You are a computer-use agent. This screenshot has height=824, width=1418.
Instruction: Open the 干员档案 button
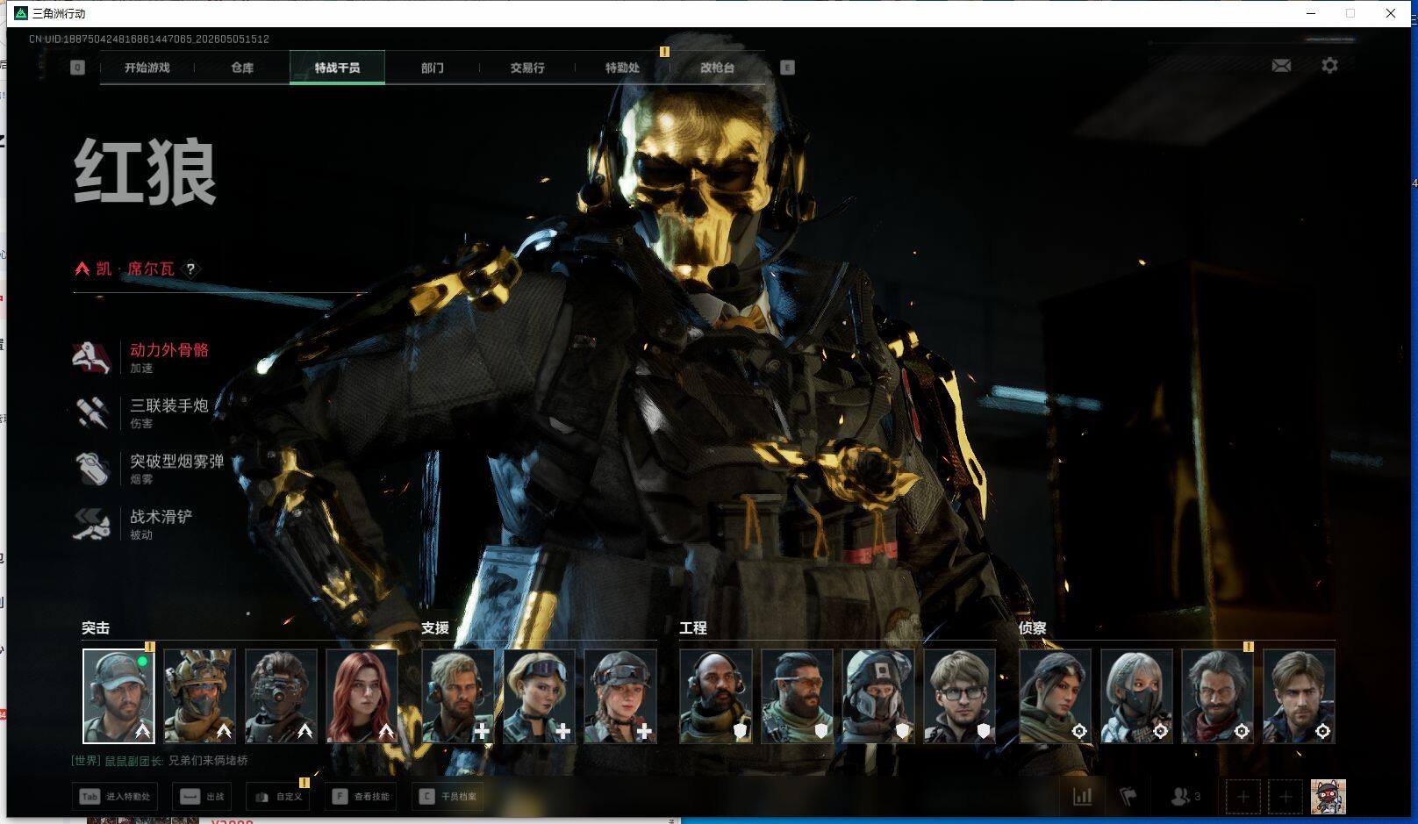[x=448, y=797]
